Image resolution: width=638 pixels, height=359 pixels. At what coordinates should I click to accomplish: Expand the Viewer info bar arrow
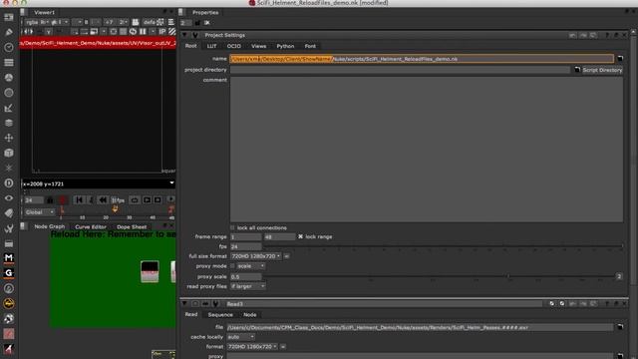click(x=171, y=183)
